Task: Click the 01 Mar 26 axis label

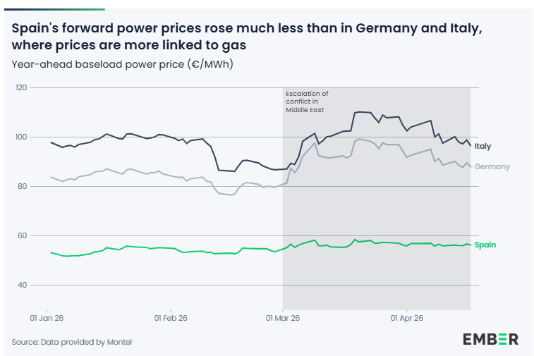Action: (x=283, y=318)
